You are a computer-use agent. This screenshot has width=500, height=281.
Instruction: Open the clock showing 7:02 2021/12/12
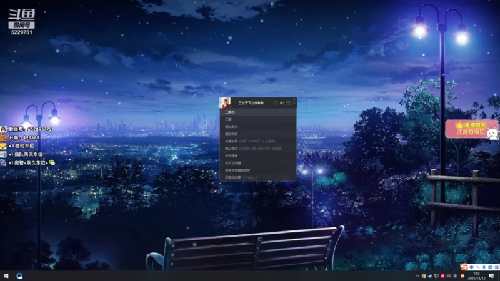click(476, 276)
